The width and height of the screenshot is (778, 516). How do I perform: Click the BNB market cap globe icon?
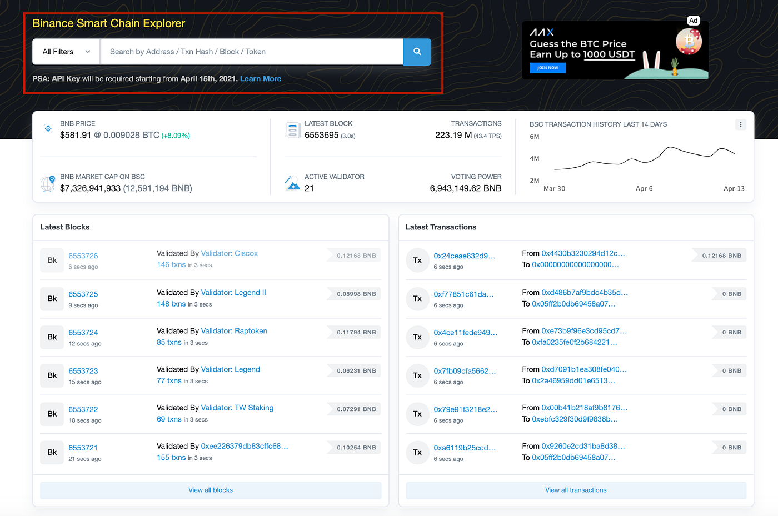48,183
